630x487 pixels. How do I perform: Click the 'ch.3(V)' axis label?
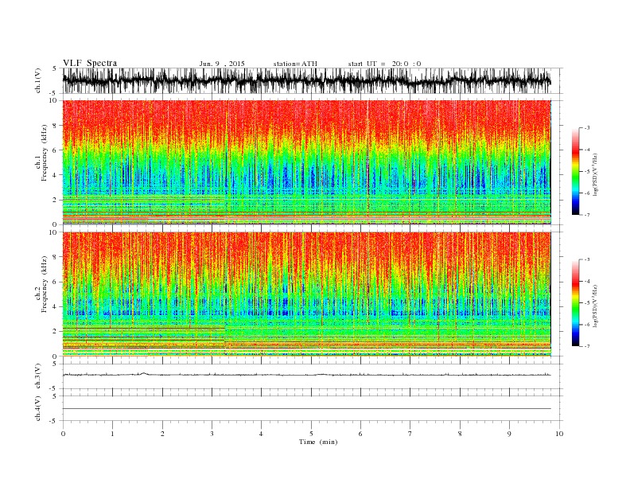pyautogui.click(x=38, y=376)
